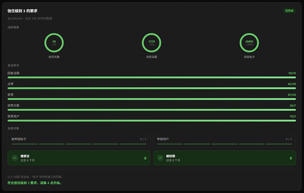Click the 59/10 value
The width and height of the screenshot is (304, 193).
(292, 73)
